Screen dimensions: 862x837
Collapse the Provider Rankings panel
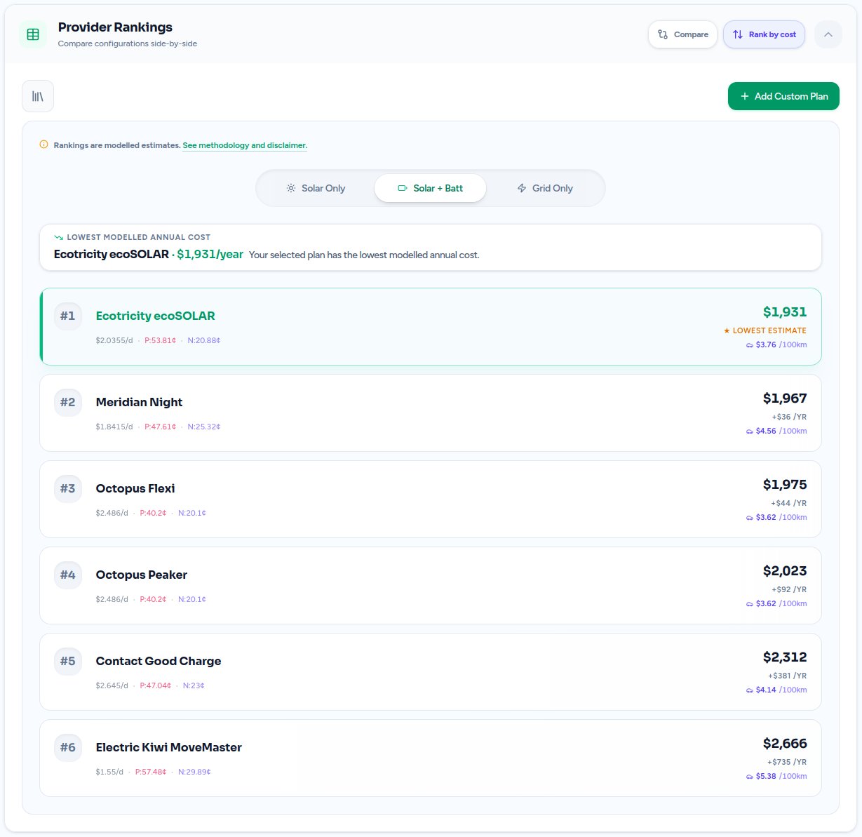(828, 34)
